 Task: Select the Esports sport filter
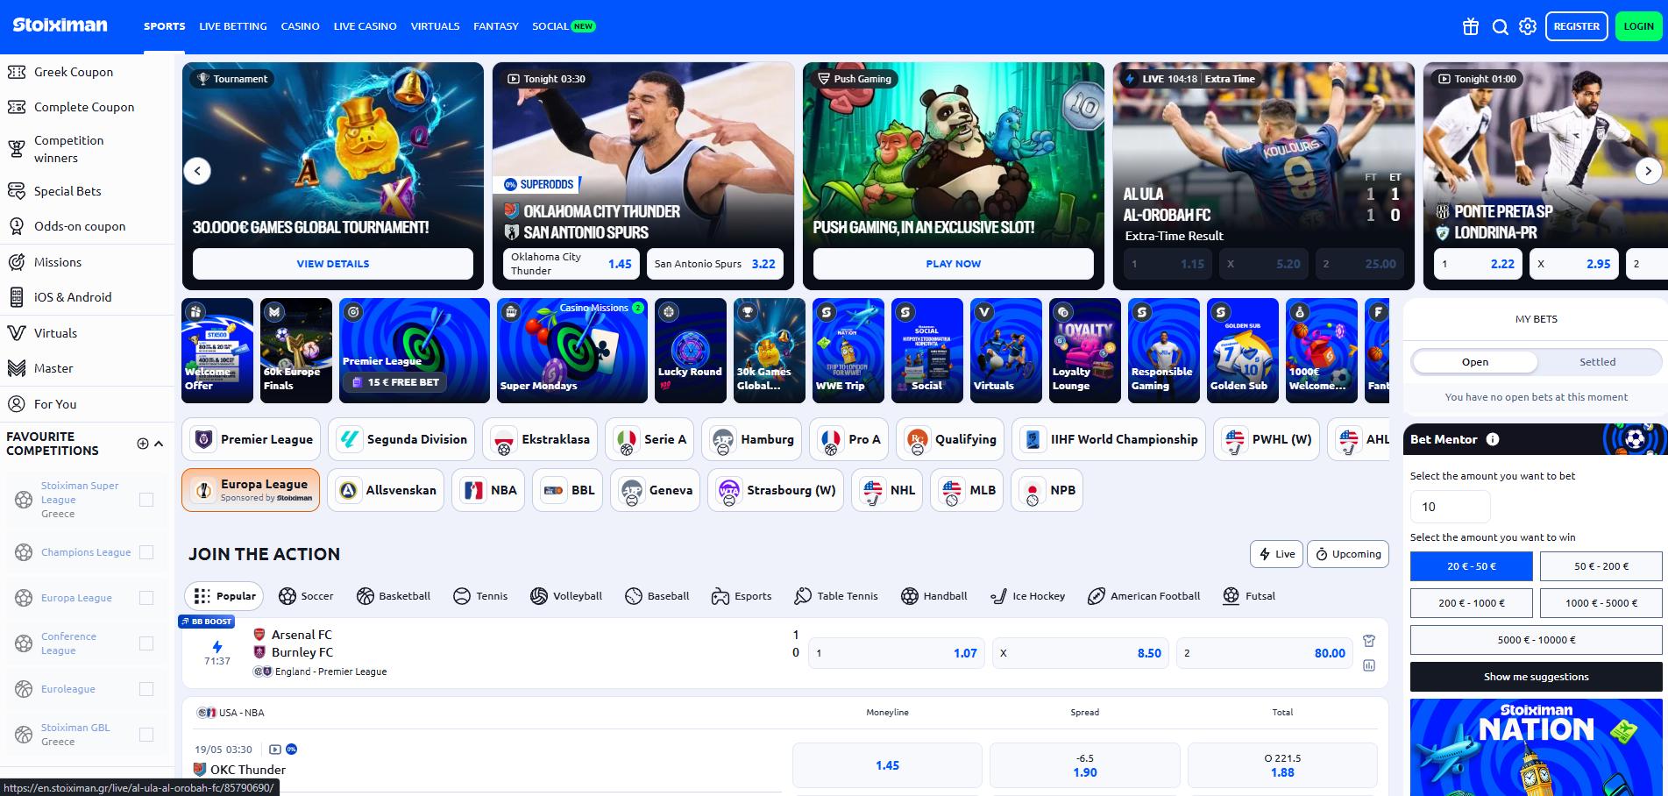742,596
